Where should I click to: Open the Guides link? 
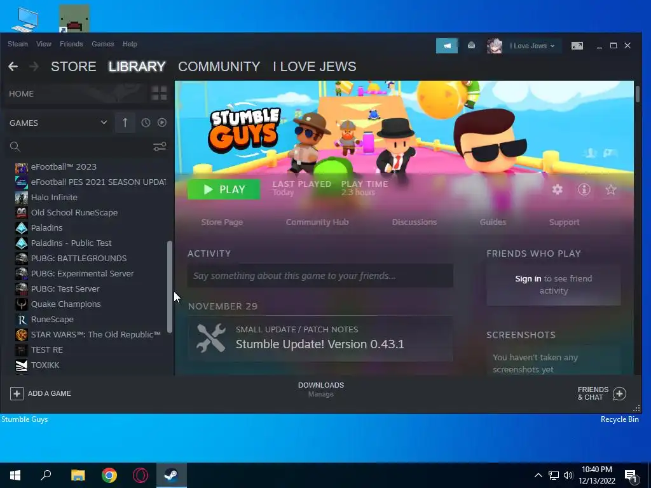[493, 222]
